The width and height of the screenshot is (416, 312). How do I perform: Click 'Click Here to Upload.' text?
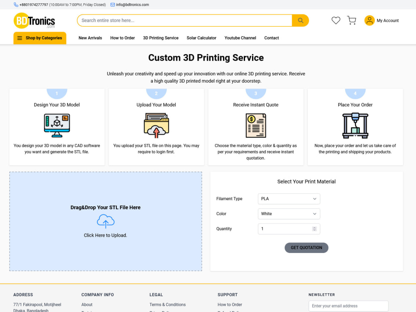pos(106,235)
